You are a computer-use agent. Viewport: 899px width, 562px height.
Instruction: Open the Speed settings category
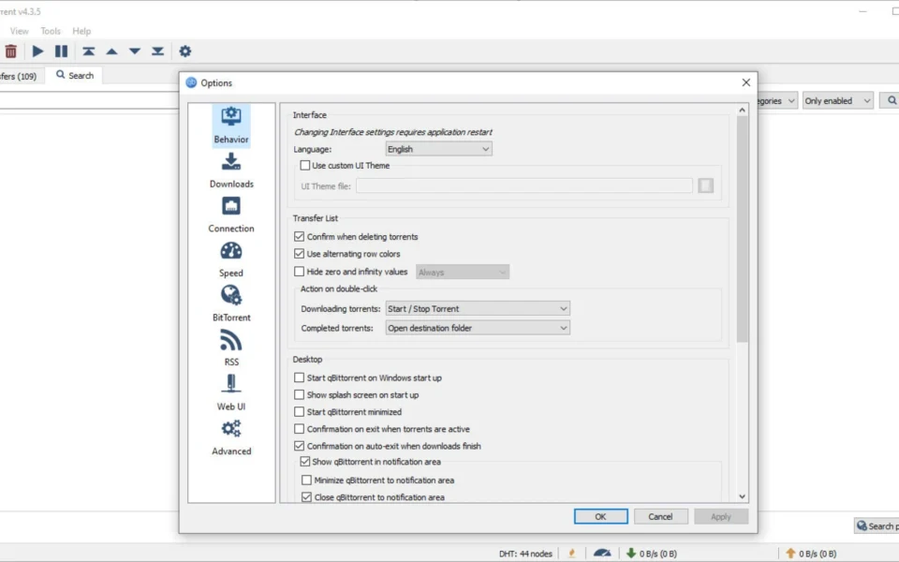(231, 259)
